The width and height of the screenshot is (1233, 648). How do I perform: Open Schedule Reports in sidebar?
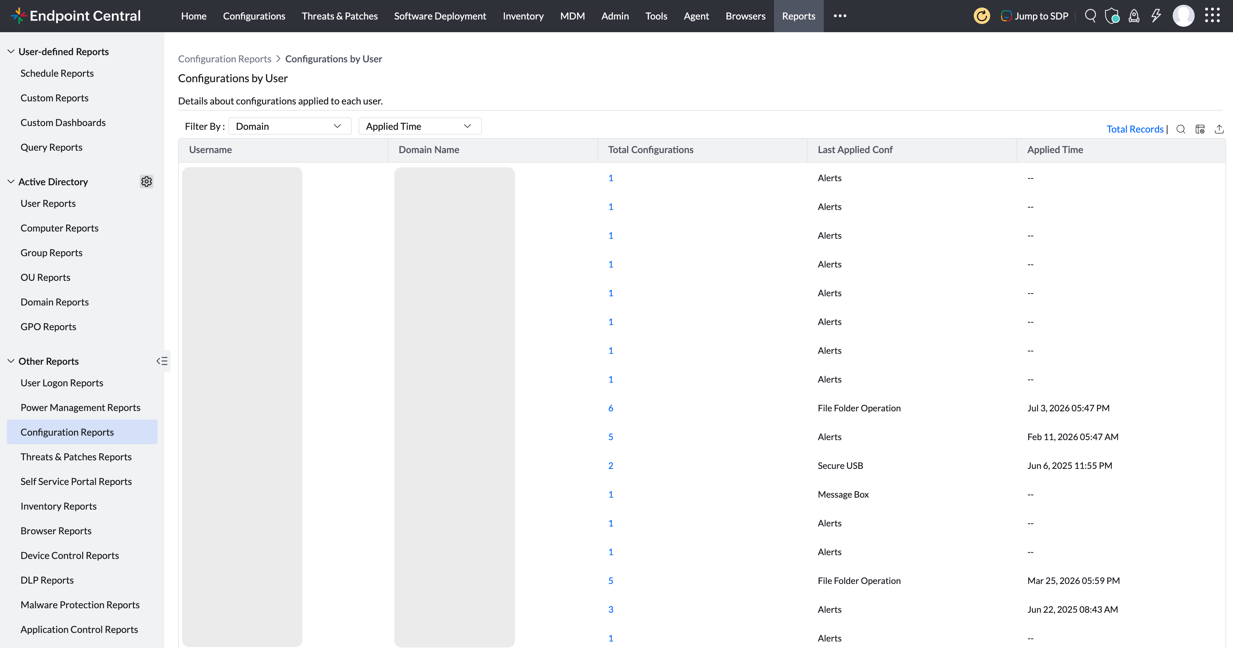57,73
